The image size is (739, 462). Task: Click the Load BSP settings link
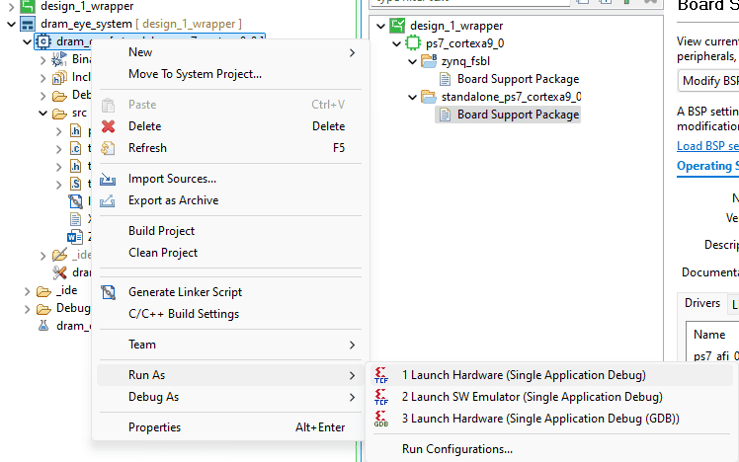pos(706,146)
